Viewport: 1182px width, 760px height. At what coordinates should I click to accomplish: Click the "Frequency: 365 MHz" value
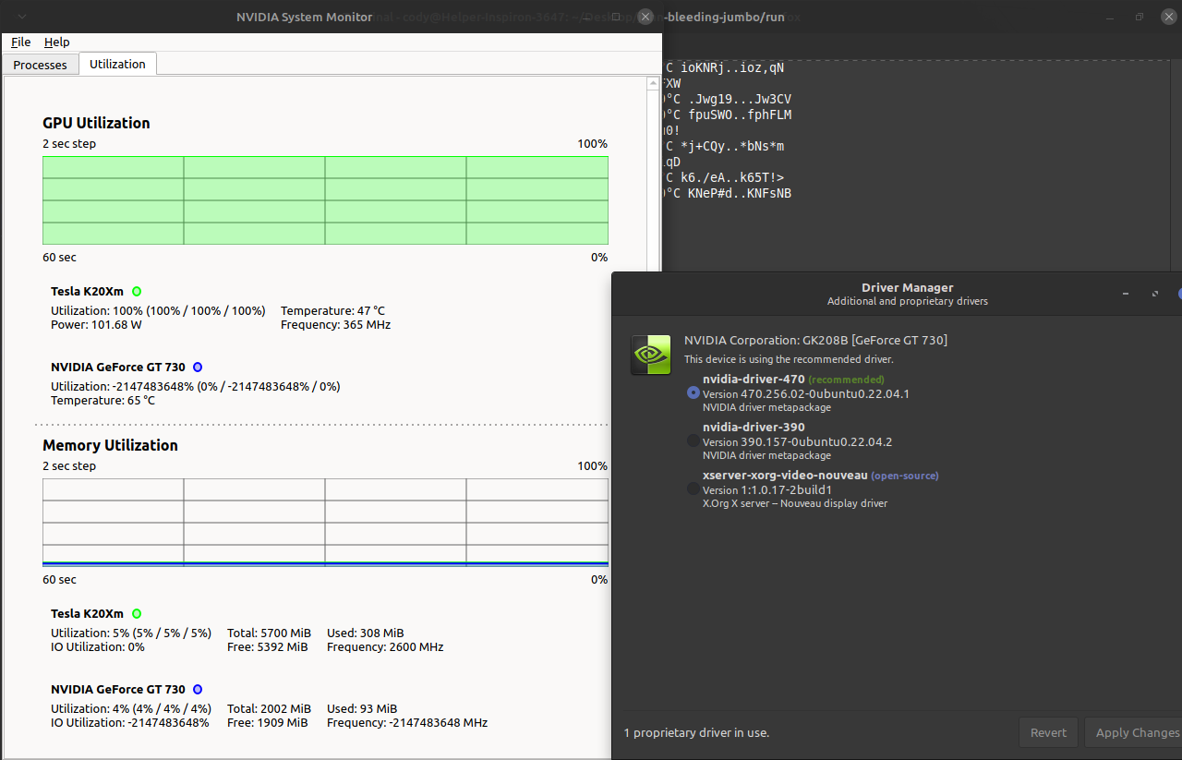(335, 325)
